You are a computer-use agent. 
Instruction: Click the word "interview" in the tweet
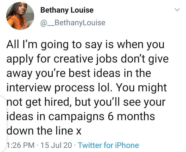[x=29, y=87]
